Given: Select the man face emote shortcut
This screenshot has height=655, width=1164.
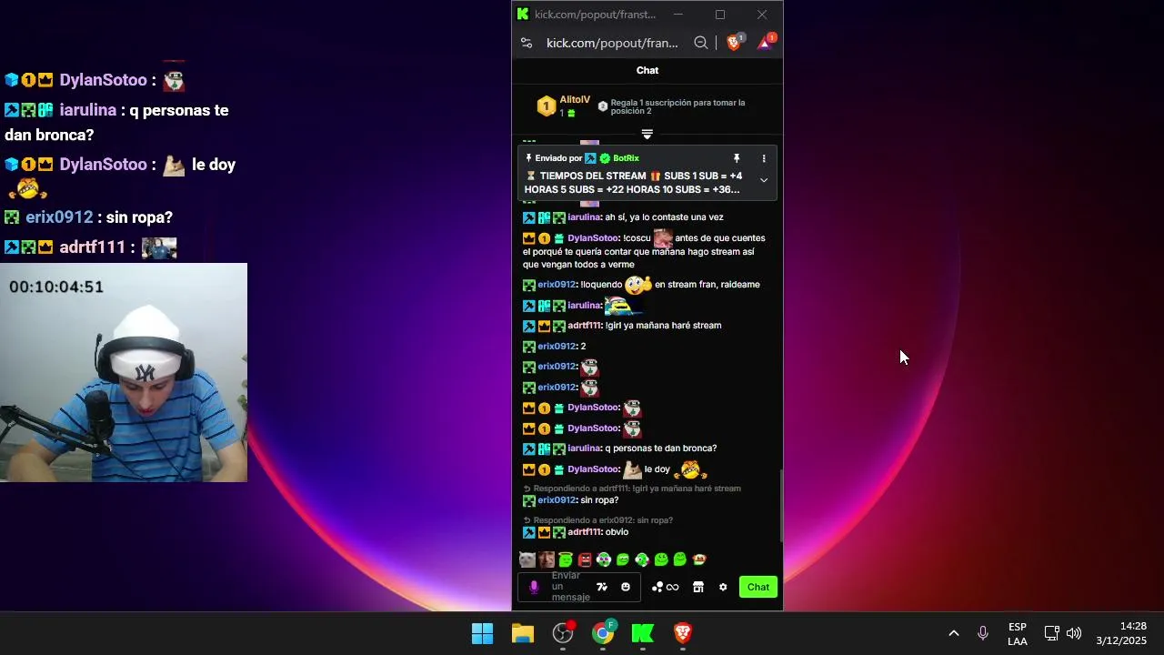Looking at the screenshot, I should coord(546,559).
